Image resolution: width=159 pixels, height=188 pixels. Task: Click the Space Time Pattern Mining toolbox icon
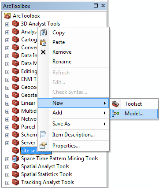click(x=15, y=159)
